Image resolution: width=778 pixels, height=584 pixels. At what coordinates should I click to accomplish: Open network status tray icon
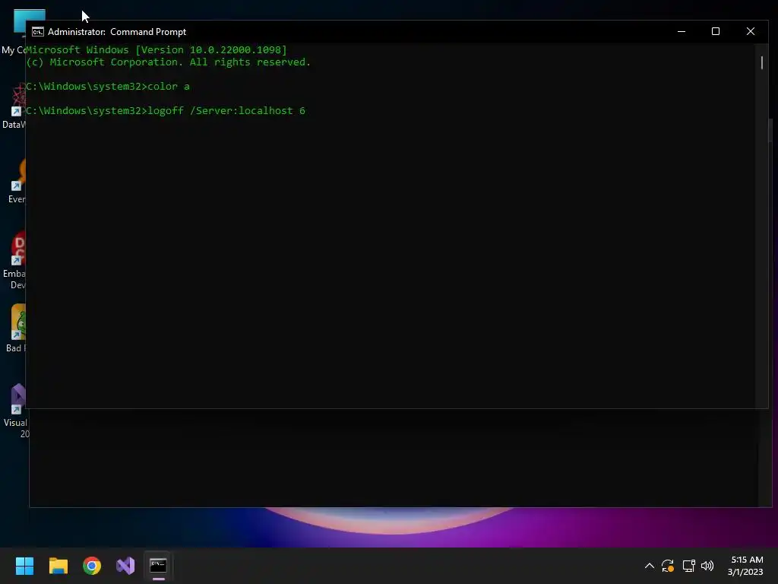point(688,566)
